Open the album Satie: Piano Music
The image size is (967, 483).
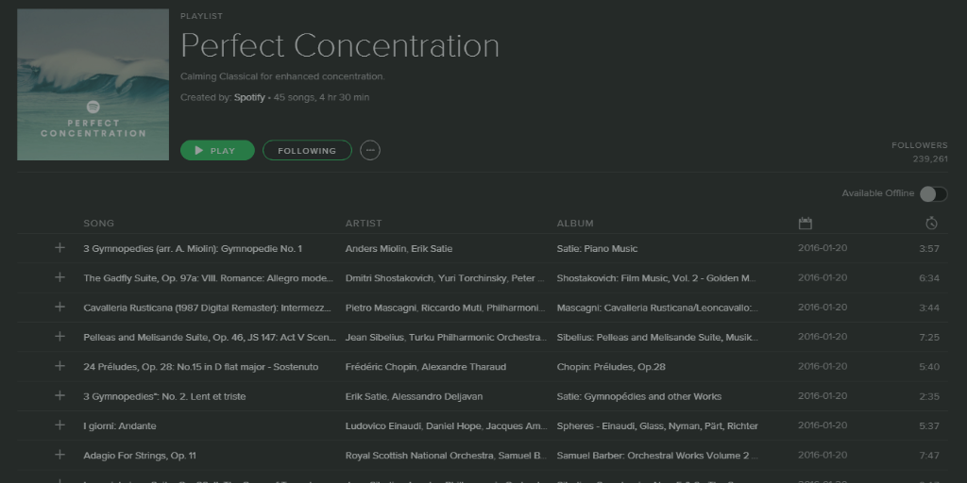coord(597,249)
